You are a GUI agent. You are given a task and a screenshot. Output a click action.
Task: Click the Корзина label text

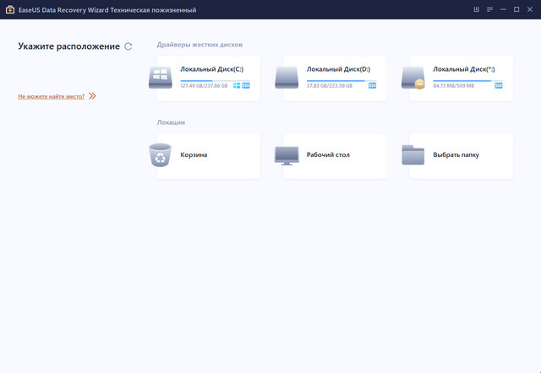click(194, 155)
